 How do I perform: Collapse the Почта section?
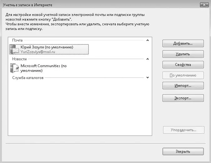point(147,40)
